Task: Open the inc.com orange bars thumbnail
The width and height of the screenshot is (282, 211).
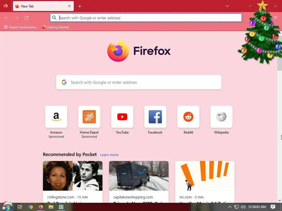Action: [205, 176]
